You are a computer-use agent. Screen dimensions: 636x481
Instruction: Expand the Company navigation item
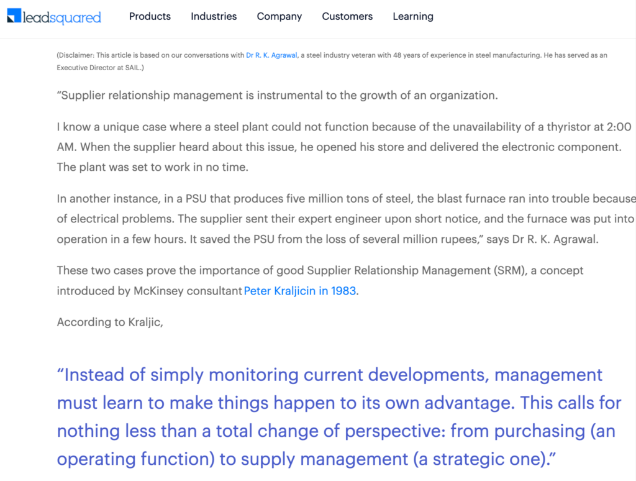tap(279, 17)
